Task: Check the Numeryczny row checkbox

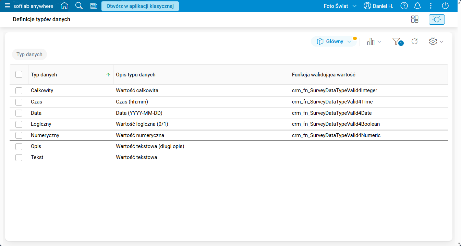Action: (19, 135)
